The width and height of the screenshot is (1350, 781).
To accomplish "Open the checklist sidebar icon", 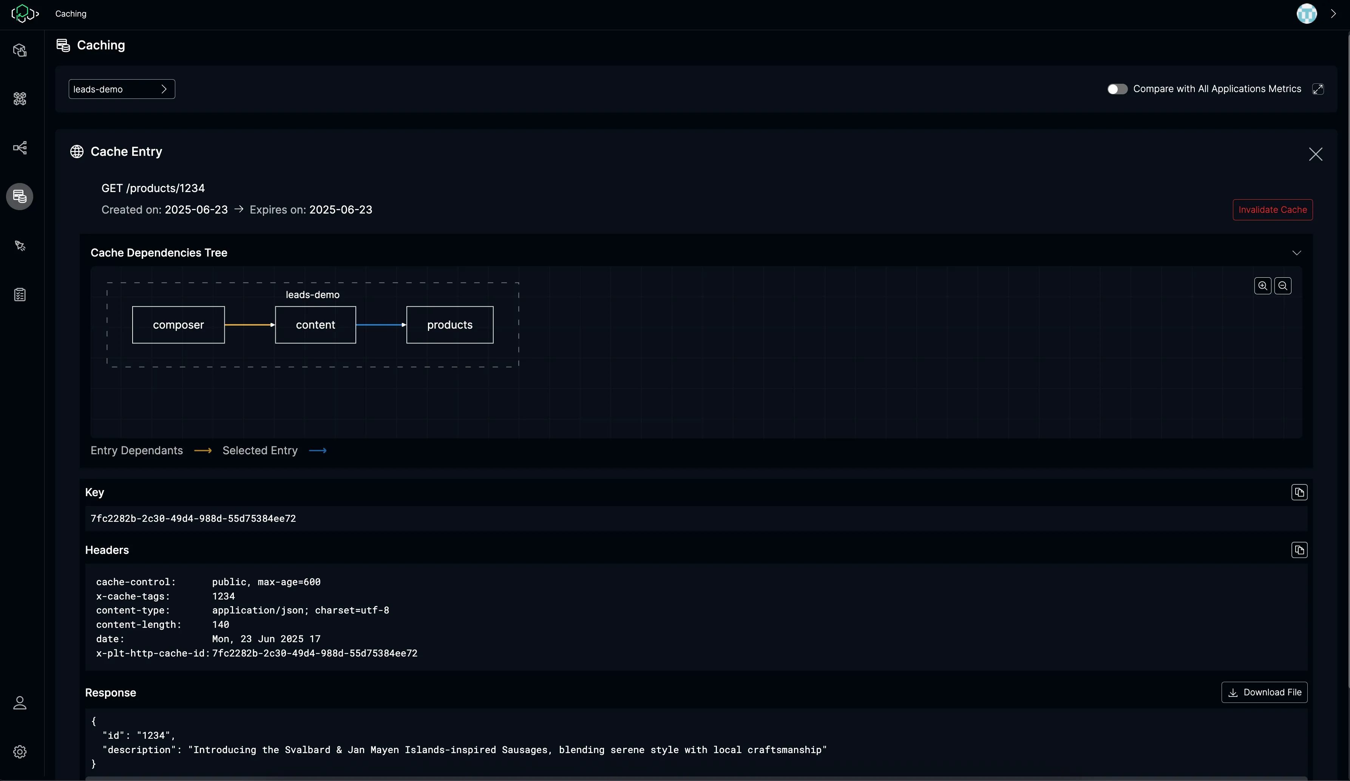I will pos(20,295).
